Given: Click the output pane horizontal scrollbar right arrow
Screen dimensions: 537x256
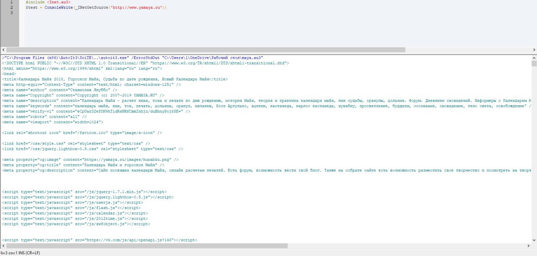Looking at the screenshot, I should 529,246.
